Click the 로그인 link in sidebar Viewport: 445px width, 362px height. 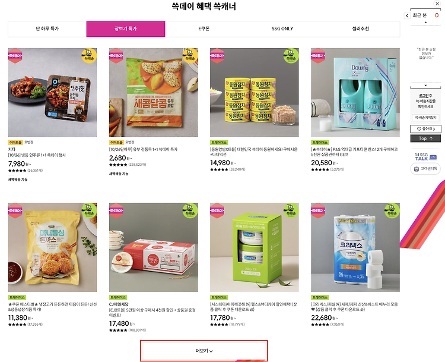pos(423,96)
